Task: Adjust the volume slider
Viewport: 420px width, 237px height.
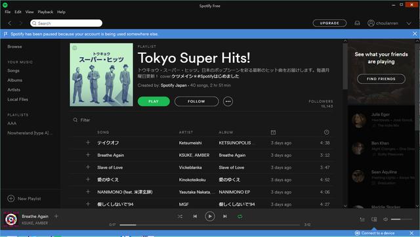Action: (401, 219)
